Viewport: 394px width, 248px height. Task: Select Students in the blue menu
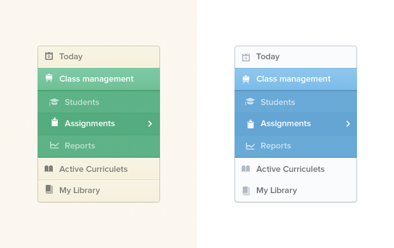click(295, 102)
